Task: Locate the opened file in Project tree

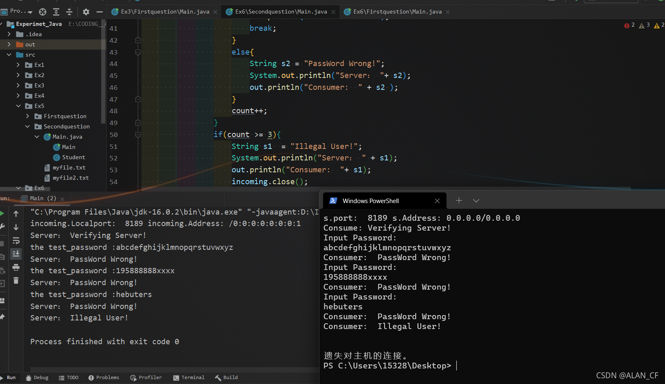Action: [43, 12]
